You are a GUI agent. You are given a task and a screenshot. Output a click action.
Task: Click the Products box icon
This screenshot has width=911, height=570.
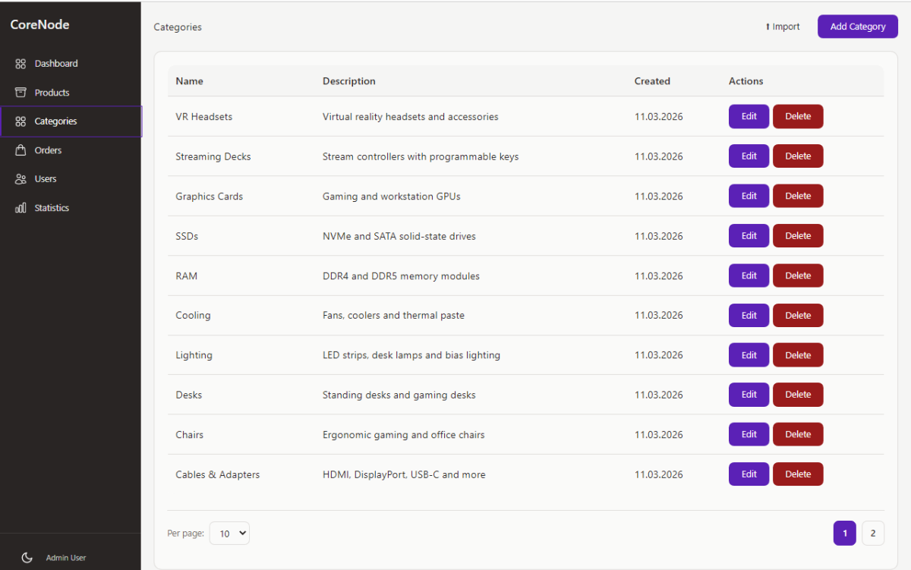coord(20,93)
